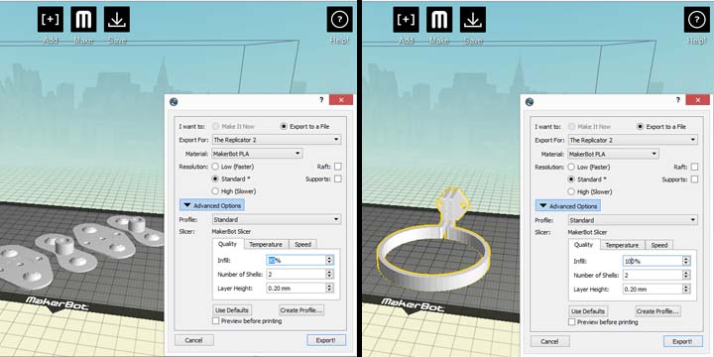The image size is (714, 357).
Task: Check Preview before printing in right dialog
Action: tap(572, 322)
